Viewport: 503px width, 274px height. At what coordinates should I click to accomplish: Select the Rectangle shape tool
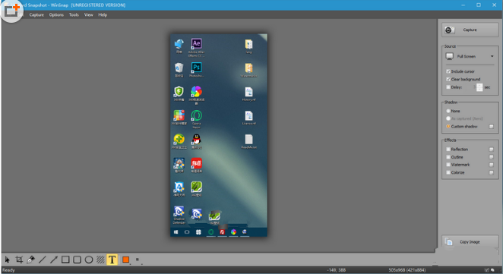point(65,260)
